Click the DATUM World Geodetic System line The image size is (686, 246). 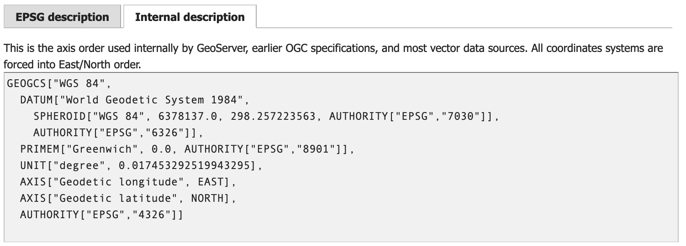click(x=134, y=100)
